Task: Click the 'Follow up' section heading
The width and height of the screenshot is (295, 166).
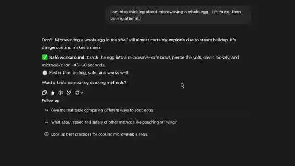Action: point(51,101)
